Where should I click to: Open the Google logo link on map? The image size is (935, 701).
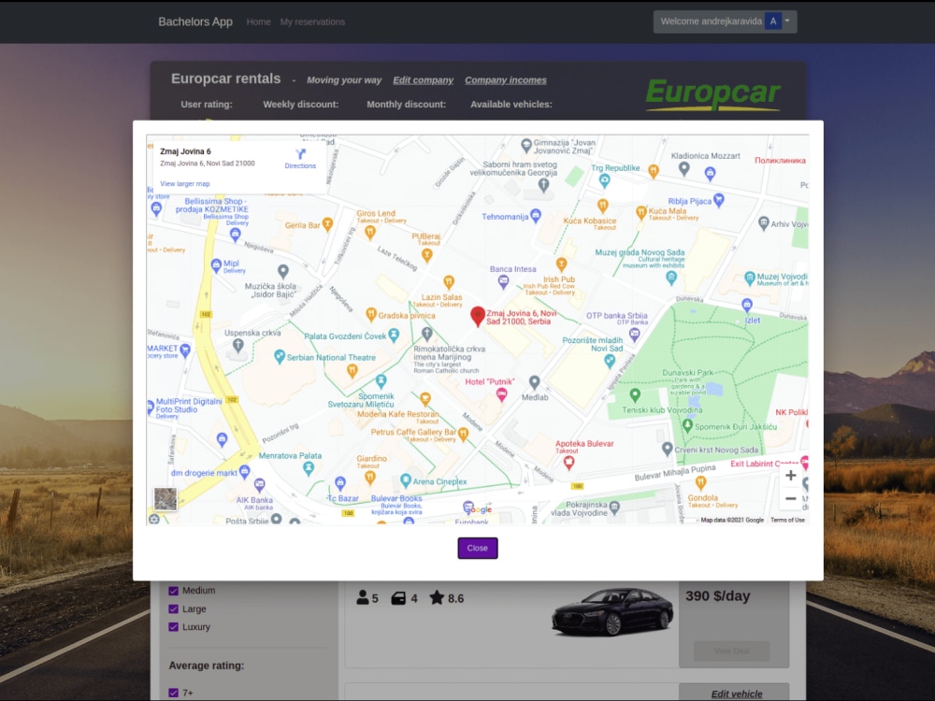tap(478, 509)
